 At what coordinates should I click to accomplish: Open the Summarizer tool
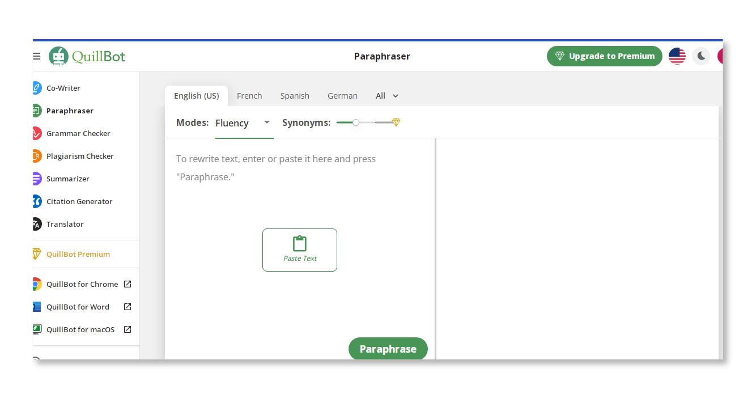click(x=67, y=179)
